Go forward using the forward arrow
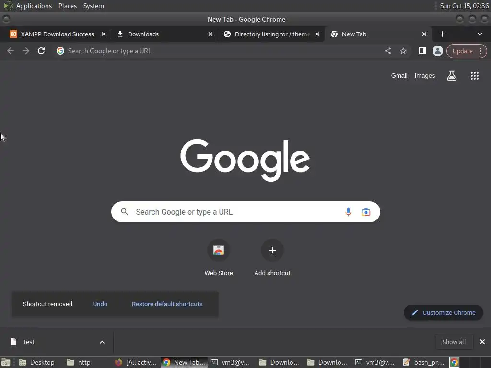491x368 pixels. click(26, 51)
